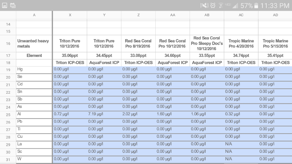Select the W element cell

[x=34, y=159]
